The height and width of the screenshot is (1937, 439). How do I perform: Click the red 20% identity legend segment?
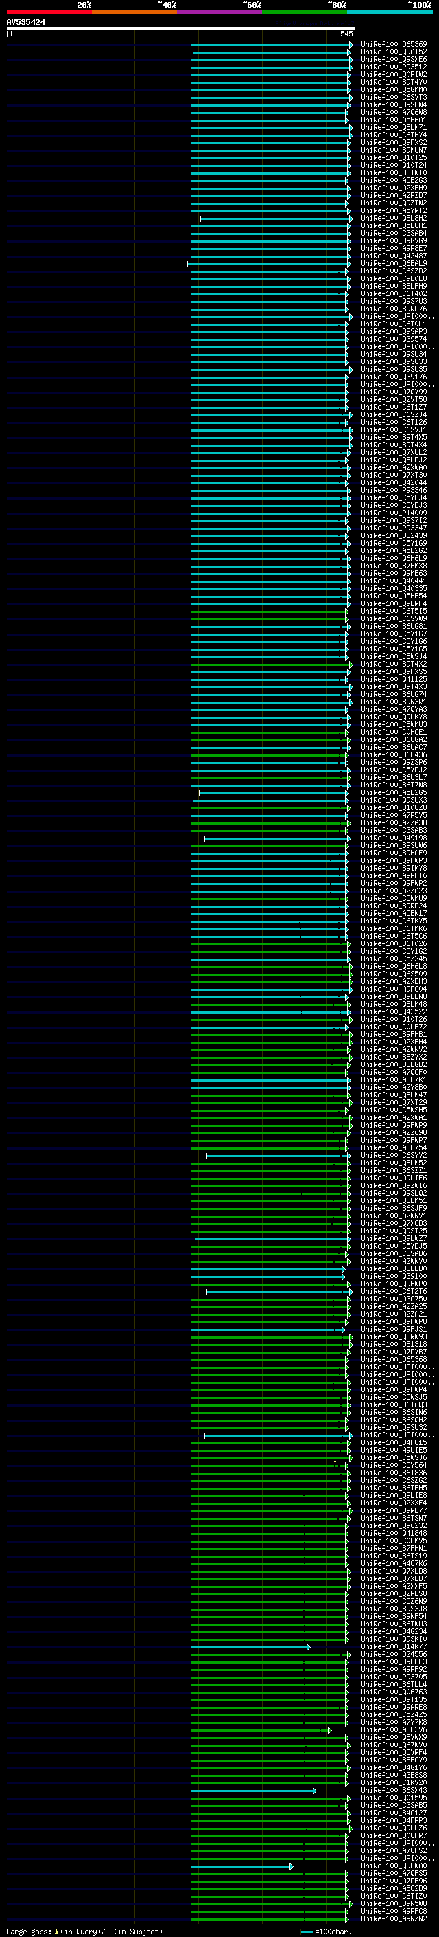click(x=49, y=12)
